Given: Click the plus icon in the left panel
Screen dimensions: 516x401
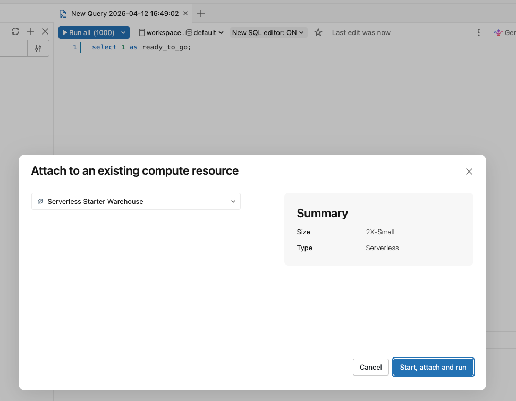Looking at the screenshot, I should (x=30, y=32).
